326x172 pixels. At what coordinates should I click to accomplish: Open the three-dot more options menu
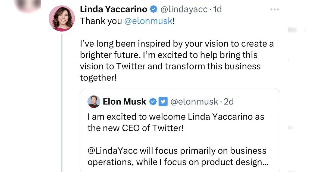click(275, 10)
